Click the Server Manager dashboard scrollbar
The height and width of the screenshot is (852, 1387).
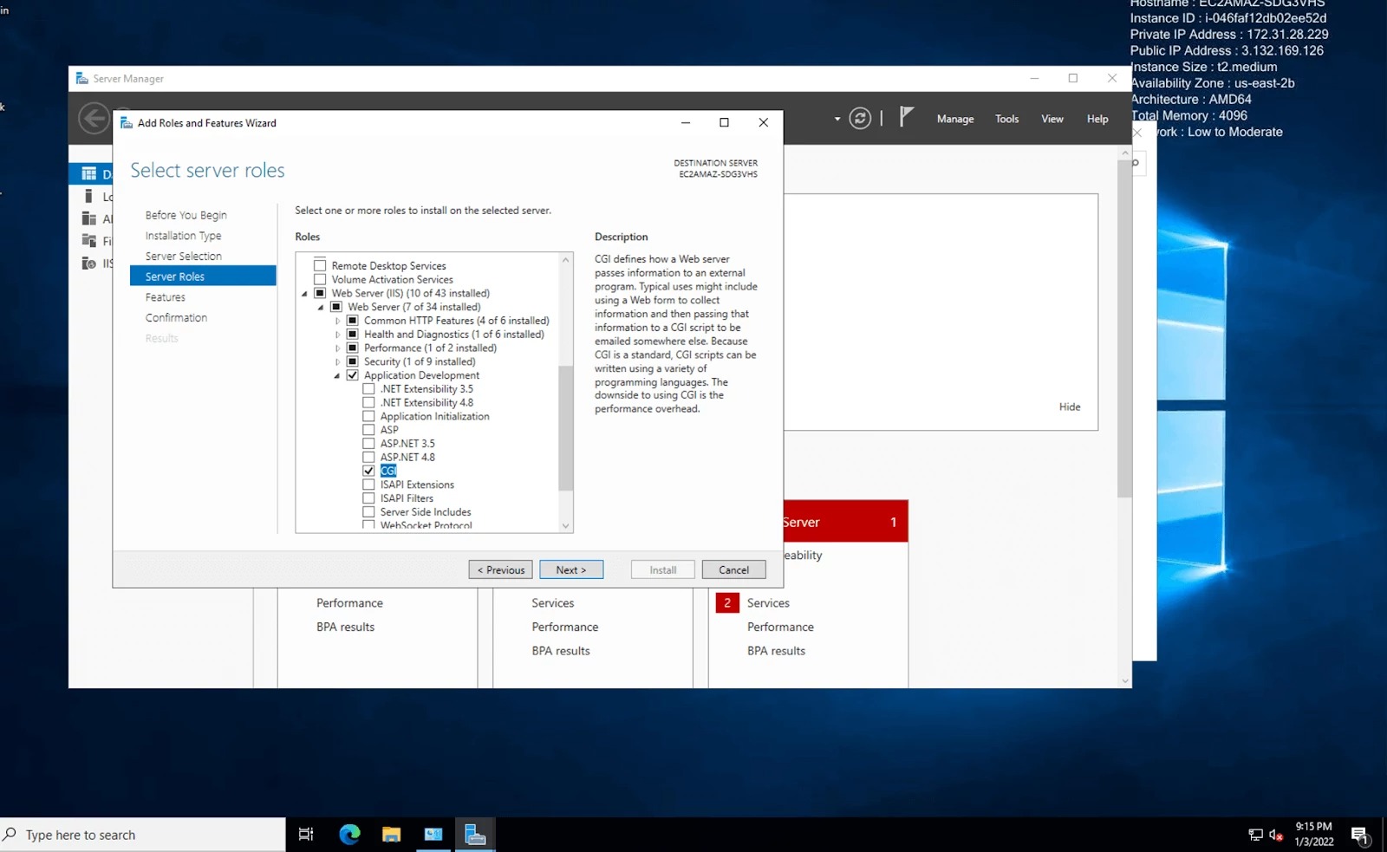[x=1124, y=328]
